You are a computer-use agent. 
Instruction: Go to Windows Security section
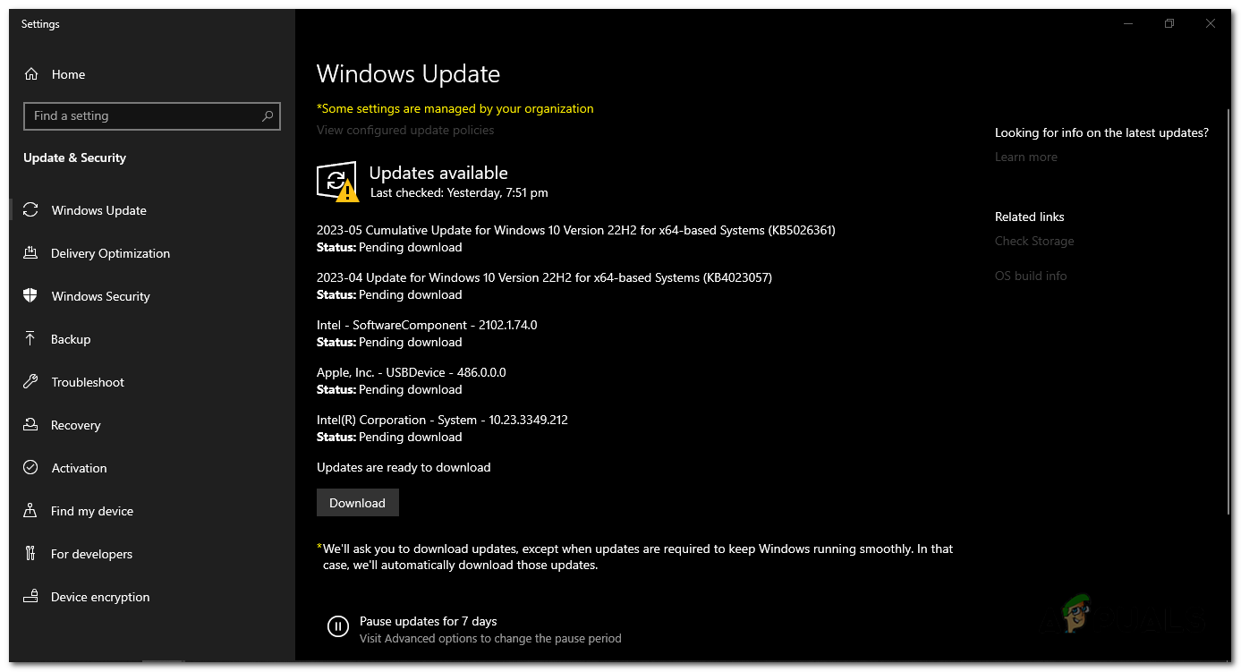click(101, 296)
